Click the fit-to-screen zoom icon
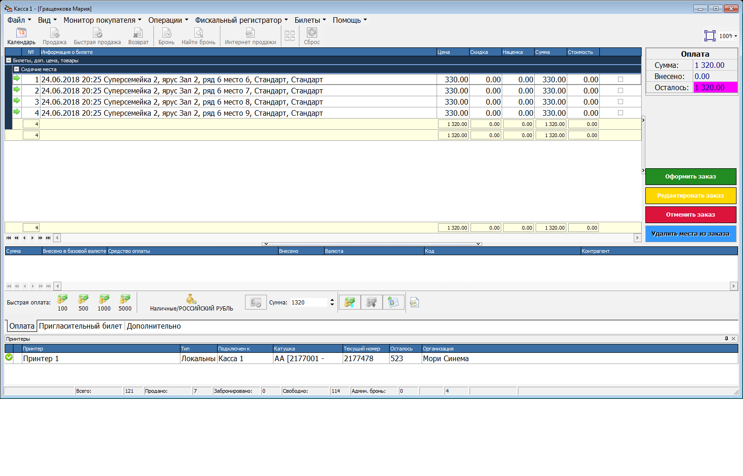The image size is (743, 476). (x=710, y=36)
